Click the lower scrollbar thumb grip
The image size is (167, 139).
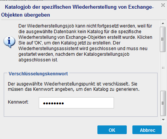tap(163, 103)
